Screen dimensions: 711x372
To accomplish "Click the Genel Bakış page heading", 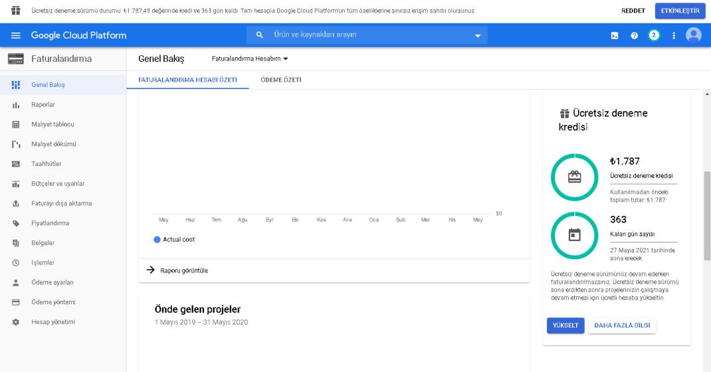I will click(161, 58).
